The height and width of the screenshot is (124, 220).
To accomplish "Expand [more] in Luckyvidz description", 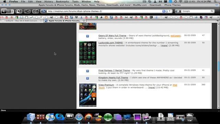I will pos(164,45).
